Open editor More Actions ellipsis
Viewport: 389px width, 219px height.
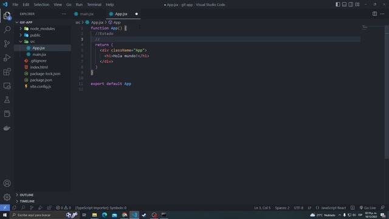coord(382,14)
